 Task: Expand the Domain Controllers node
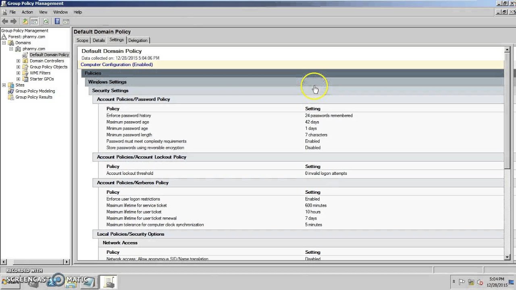click(x=18, y=61)
